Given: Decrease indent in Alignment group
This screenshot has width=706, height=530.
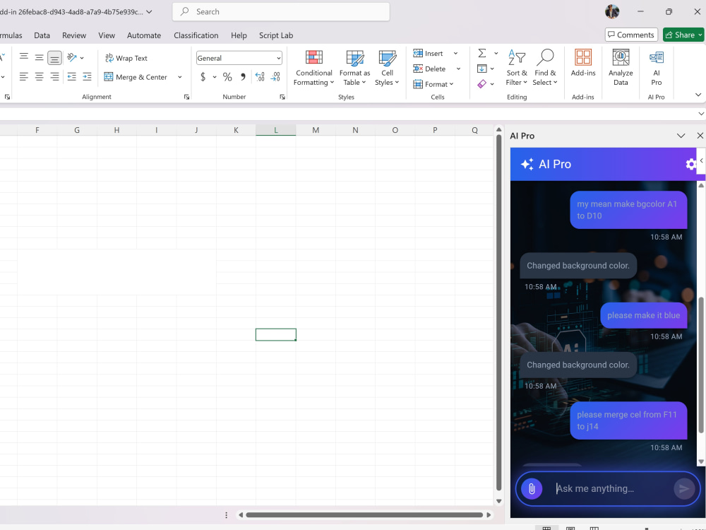Looking at the screenshot, I should [71, 76].
